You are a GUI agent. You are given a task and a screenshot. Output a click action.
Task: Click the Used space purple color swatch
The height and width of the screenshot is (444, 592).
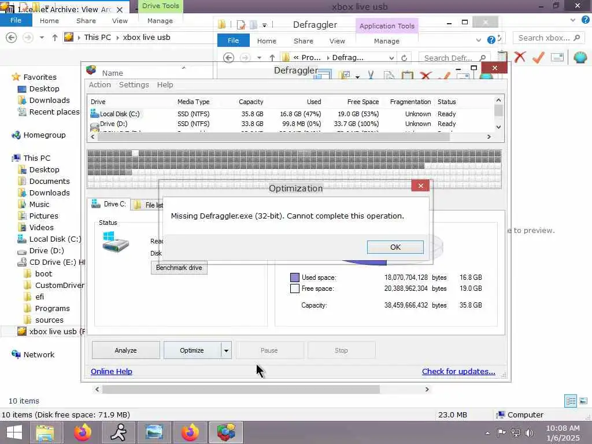(x=294, y=277)
